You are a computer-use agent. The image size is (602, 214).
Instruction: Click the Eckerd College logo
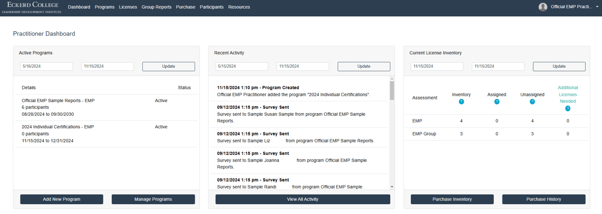click(x=32, y=7)
